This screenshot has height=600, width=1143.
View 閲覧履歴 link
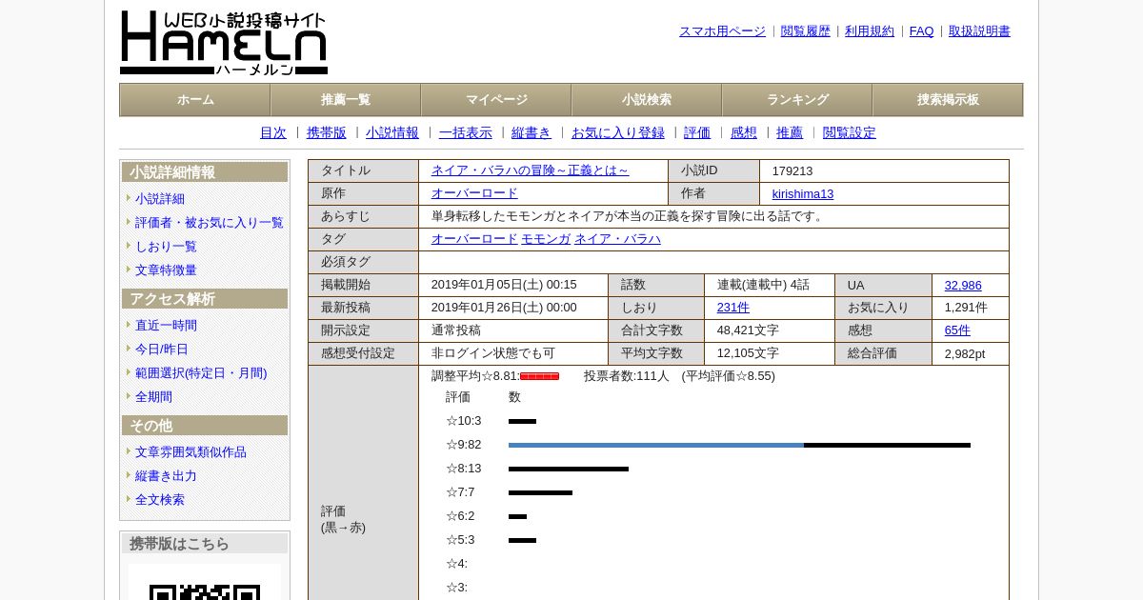tap(806, 31)
